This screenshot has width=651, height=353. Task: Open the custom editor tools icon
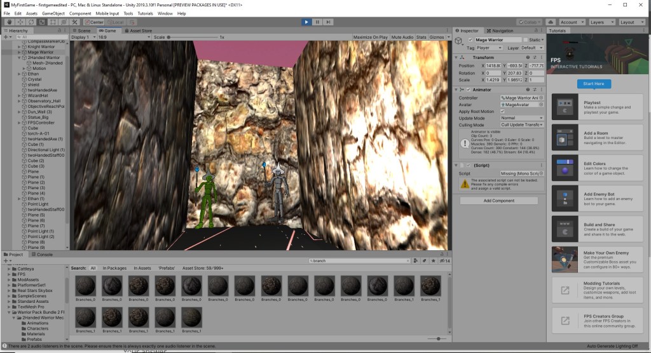click(74, 22)
